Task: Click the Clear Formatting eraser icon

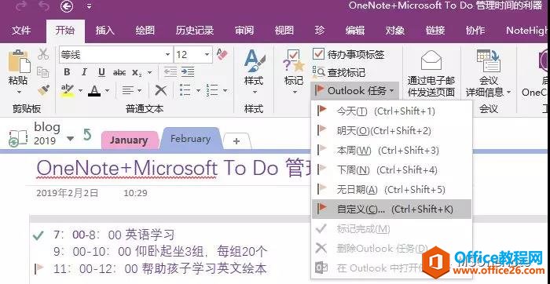Action: point(222,54)
